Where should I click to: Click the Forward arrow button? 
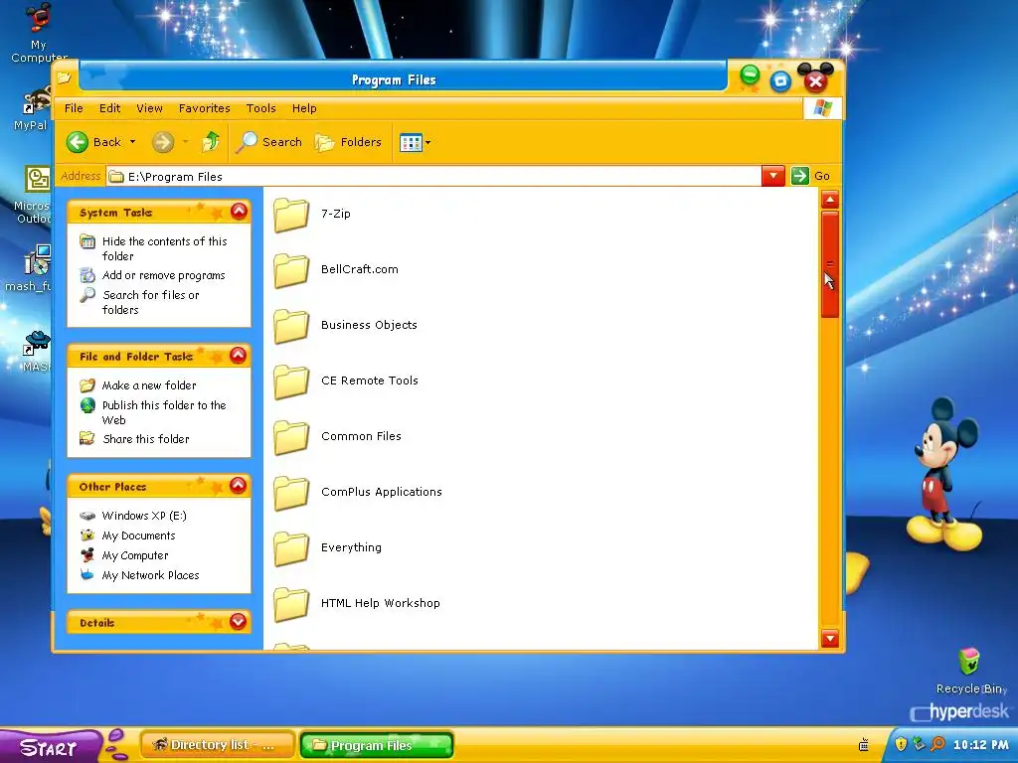coord(163,142)
